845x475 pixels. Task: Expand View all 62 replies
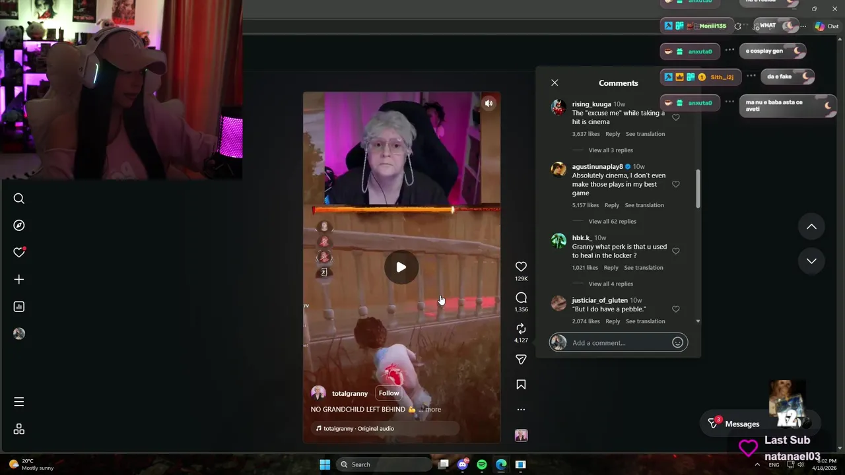pyautogui.click(x=612, y=222)
